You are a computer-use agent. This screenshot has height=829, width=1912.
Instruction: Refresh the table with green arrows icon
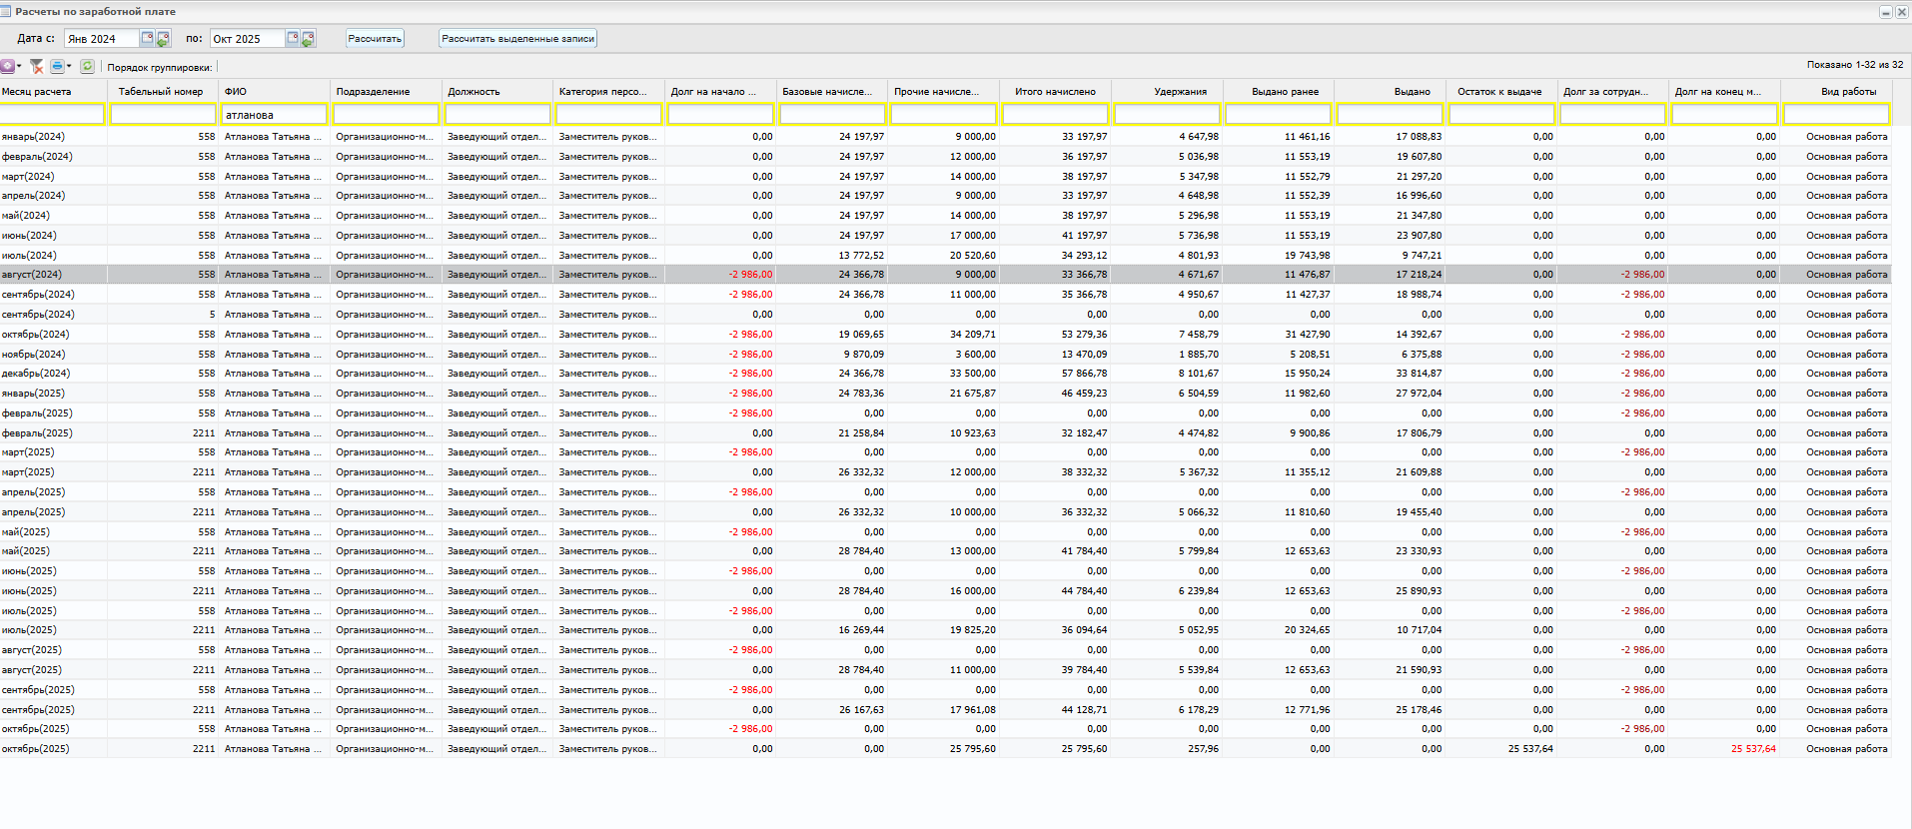click(88, 66)
